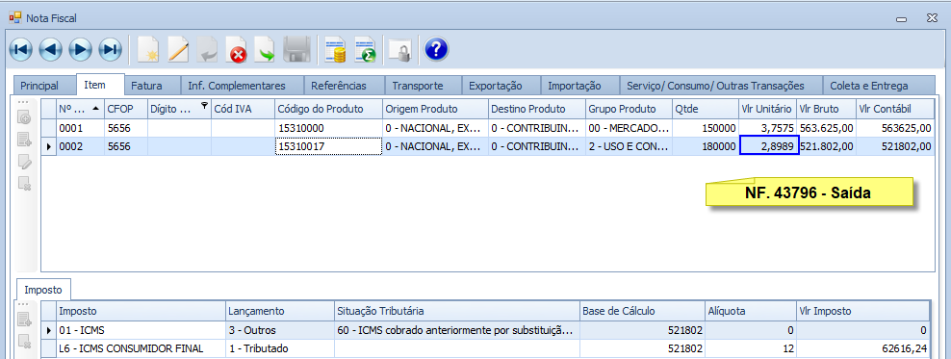Select the 01 - ICMS tax row
951x359 pixels.
pyautogui.click(x=485, y=330)
